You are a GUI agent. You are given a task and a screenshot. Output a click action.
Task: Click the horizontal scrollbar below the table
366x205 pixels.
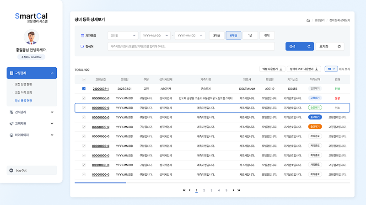point(101,183)
